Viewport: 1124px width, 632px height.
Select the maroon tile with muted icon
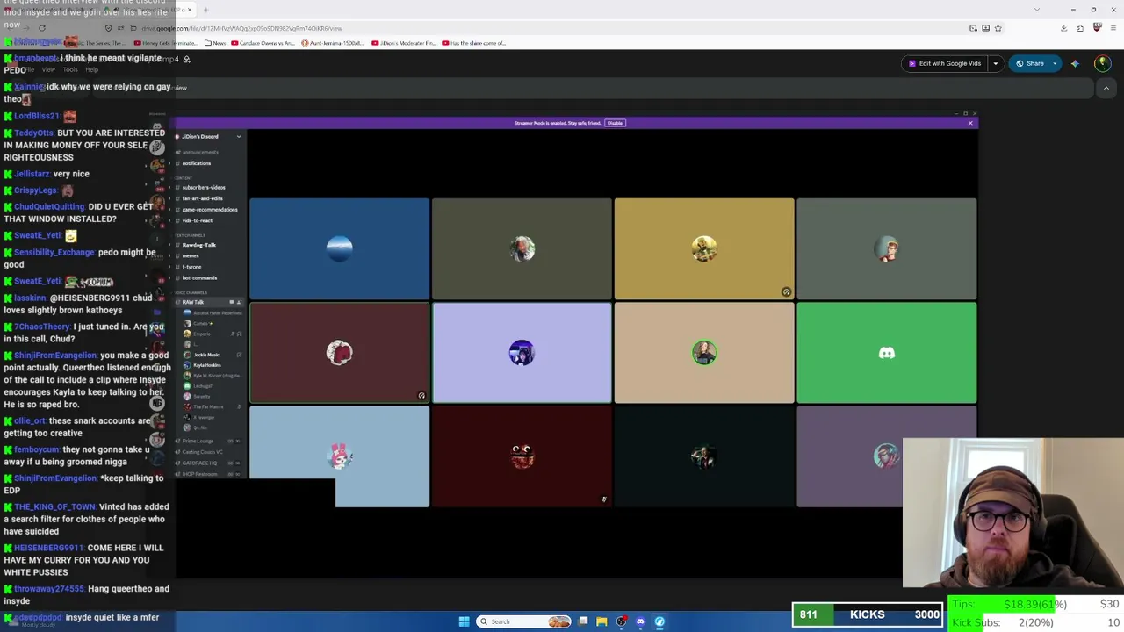(339, 353)
